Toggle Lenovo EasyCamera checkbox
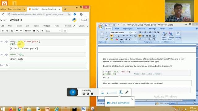The height and width of the screenshot is (111, 198). pyautogui.click(x=108, y=103)
